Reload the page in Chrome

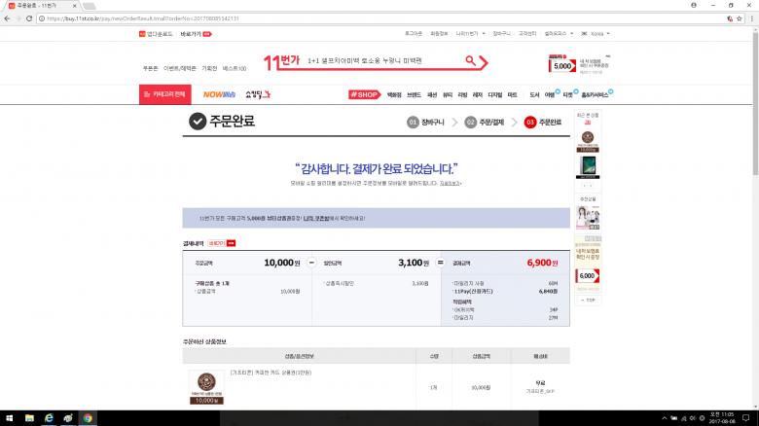[x=28, y=18]
